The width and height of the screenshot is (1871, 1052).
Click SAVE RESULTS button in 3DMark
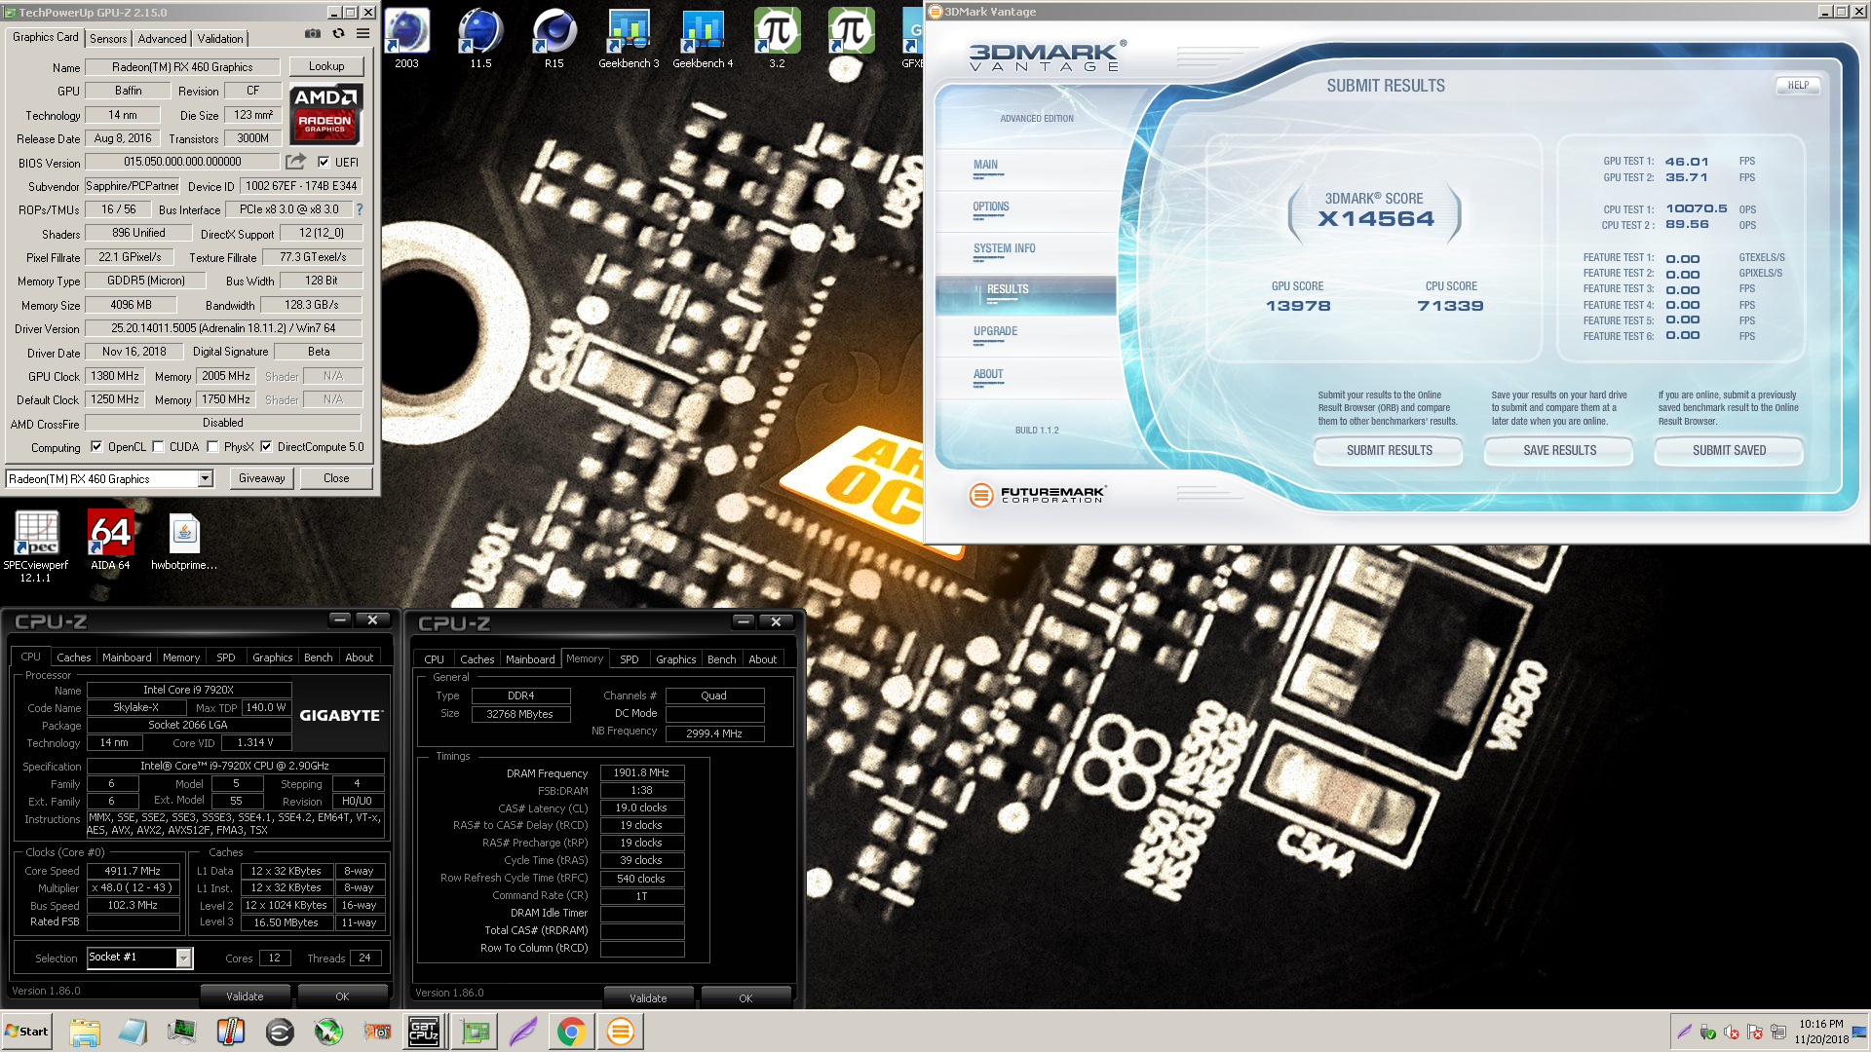[x=1559, y=451]
